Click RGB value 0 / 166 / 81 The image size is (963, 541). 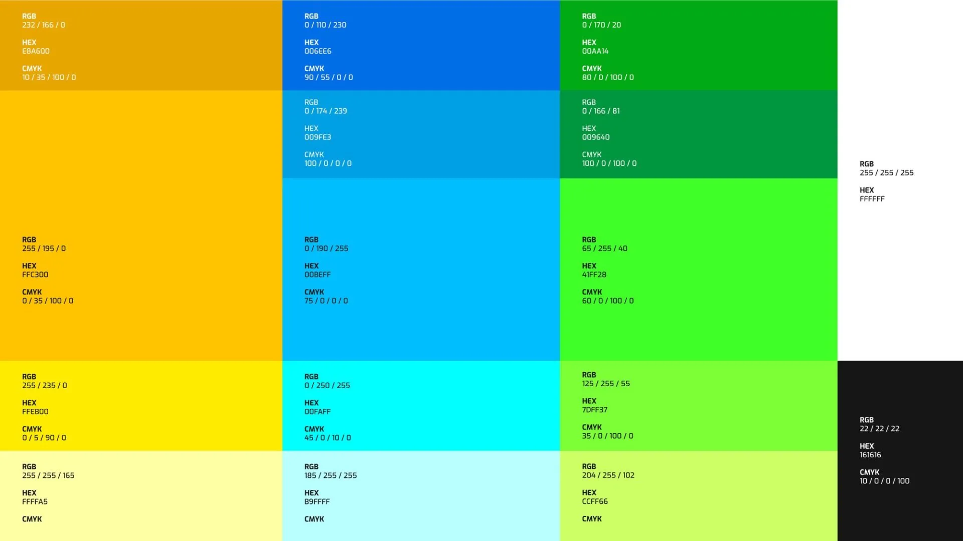[x=601, y=111]
